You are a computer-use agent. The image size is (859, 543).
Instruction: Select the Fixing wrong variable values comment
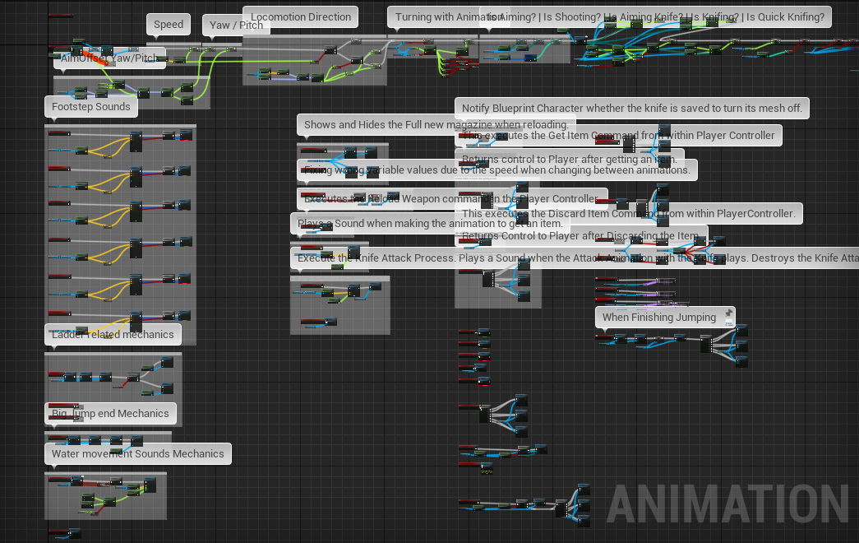(496, 170)
